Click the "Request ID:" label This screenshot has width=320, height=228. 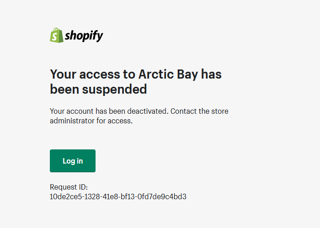pyautogui.click(x=69, y=187)
